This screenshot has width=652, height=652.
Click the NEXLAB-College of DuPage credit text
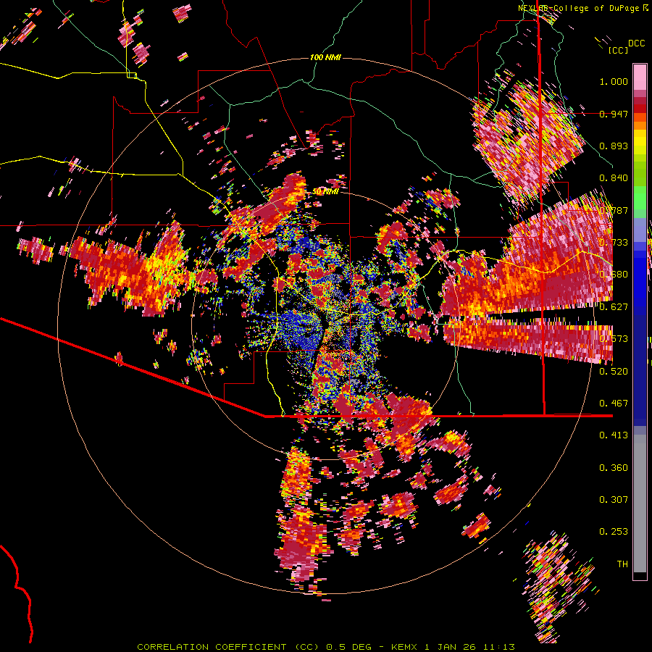point(579,8)
